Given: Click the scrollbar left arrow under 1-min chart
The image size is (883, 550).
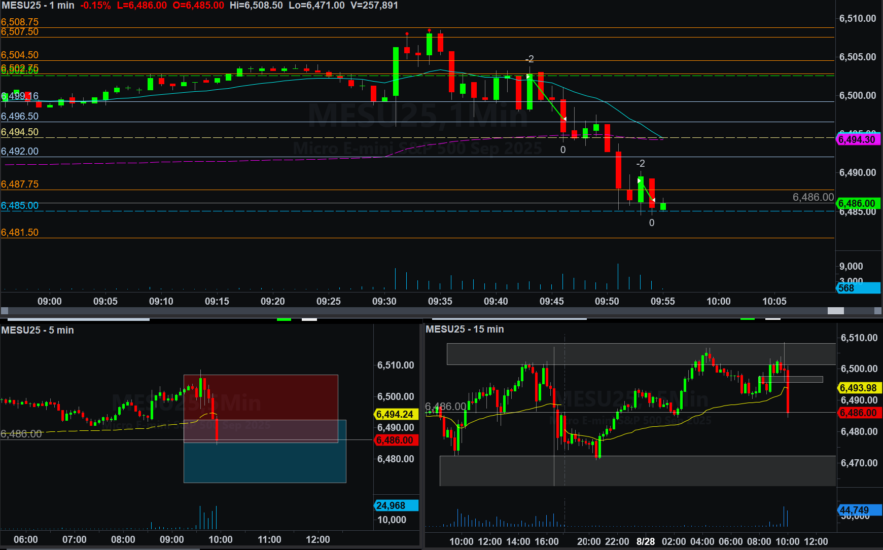Looking at the screenshot, I should pos(5,311).
